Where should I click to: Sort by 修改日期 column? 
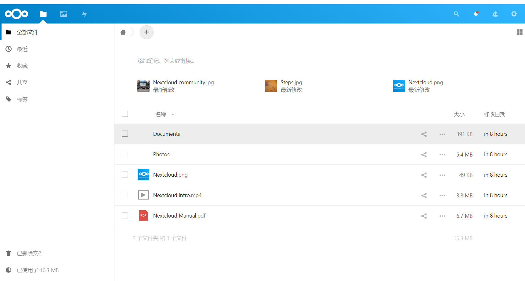[x=495, y=114]
